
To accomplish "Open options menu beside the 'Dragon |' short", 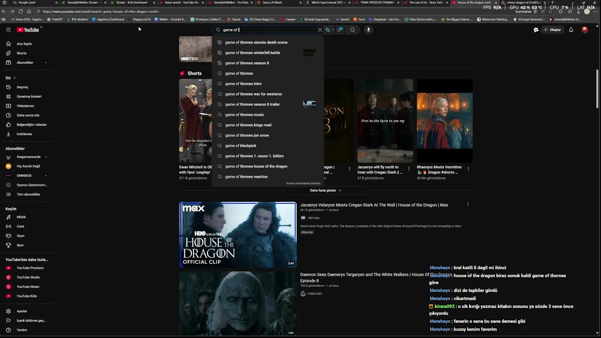I will pyautogui.click(x=349, y=169).
